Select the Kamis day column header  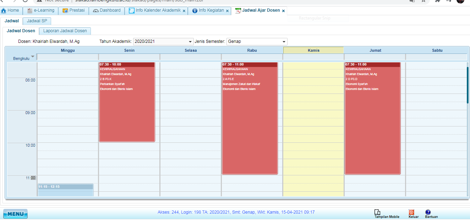coord(313,50)
